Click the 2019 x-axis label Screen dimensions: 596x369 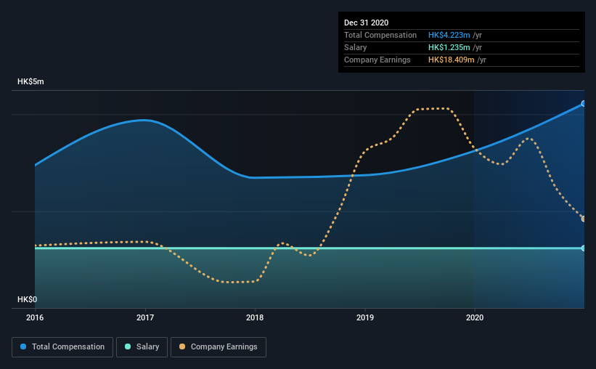(365, 317)
